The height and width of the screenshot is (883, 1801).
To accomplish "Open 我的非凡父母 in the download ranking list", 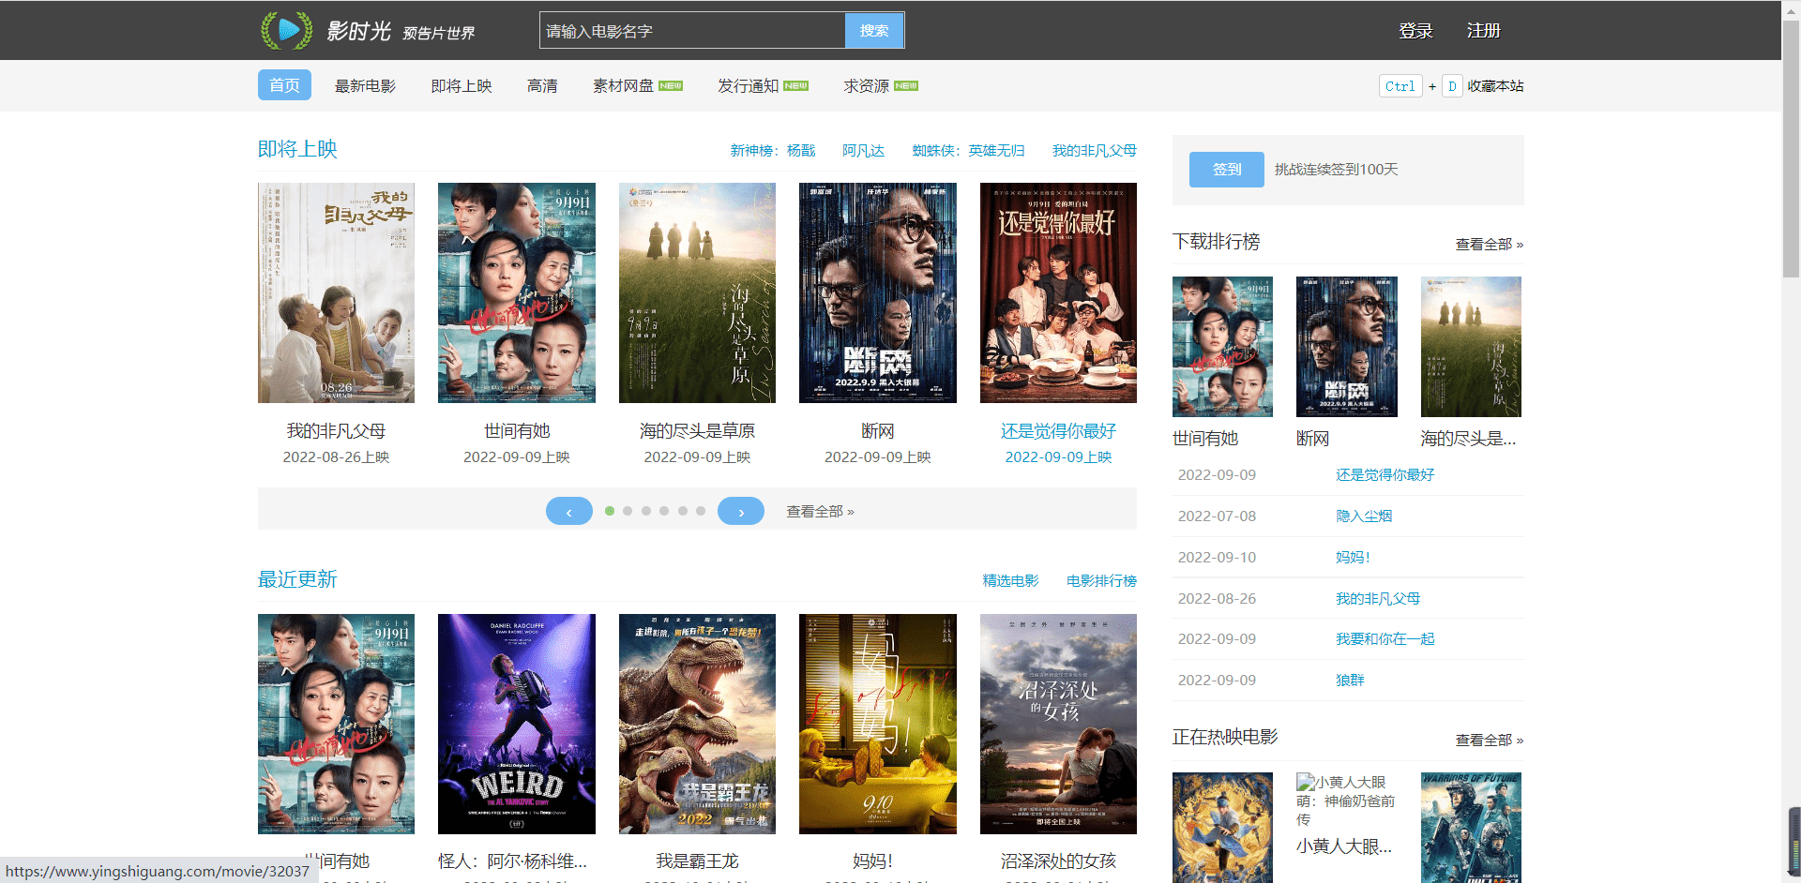I will 1378,599.
